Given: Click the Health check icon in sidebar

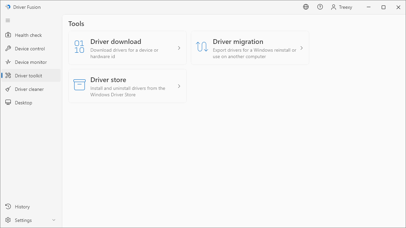Looking at the screenshot, I should coord(8,35).
